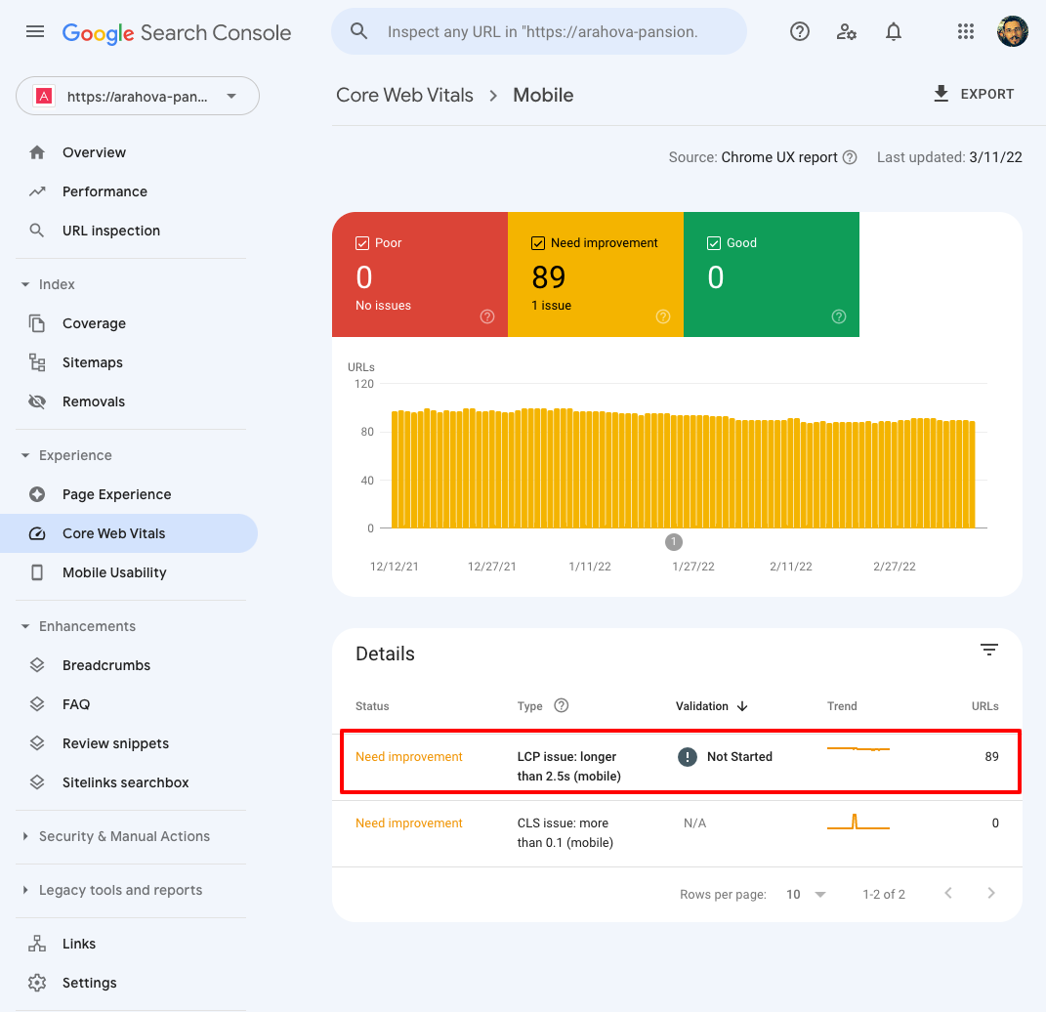
Task: Click the search magnifier icon in URL bar
Action: click(358, 31)
